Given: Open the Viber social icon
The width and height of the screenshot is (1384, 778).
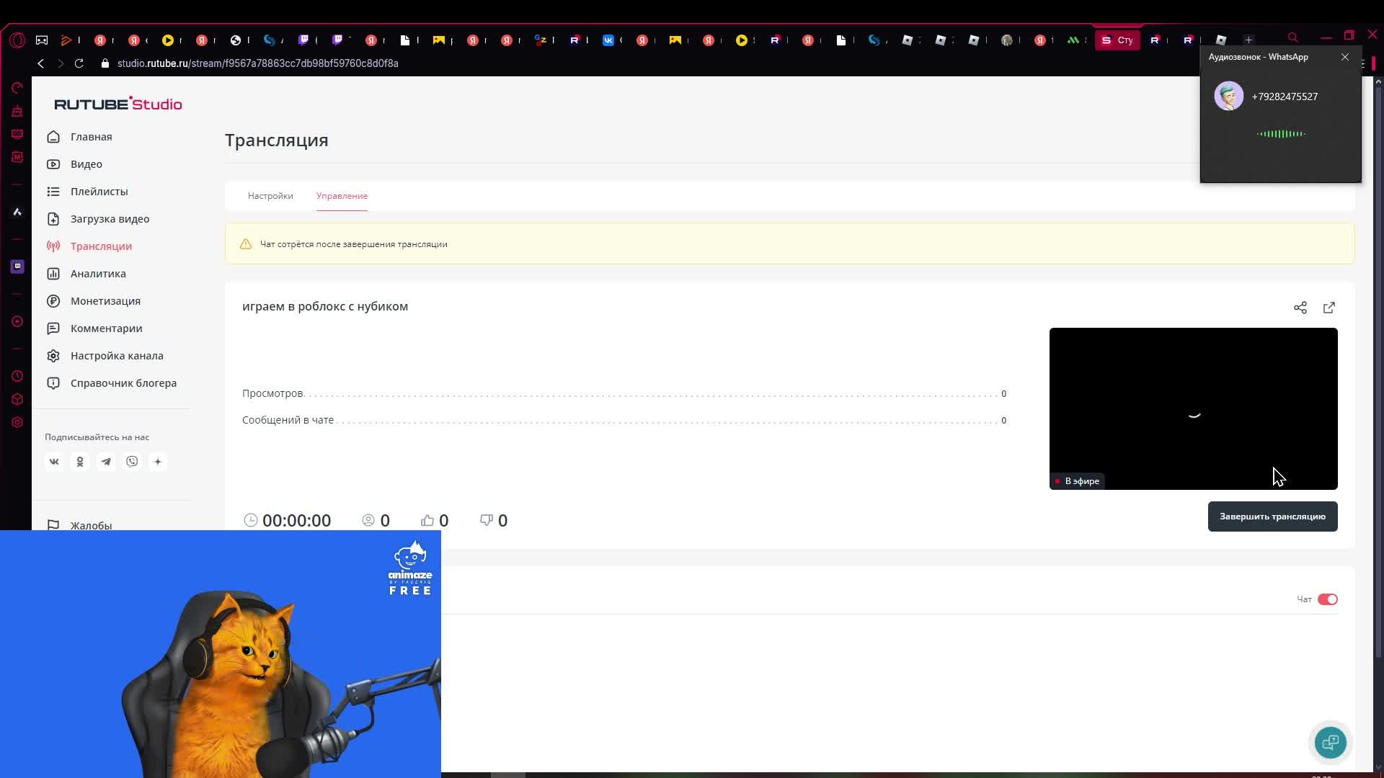Looking at the screenshot, I should pos(132,462).
